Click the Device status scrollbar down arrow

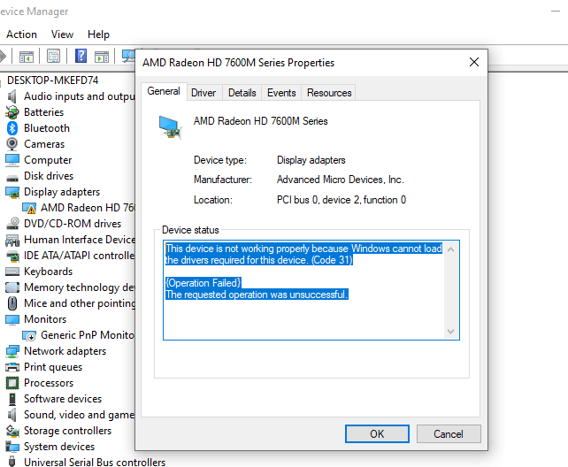pyautogui.click(x=451, y=332)
